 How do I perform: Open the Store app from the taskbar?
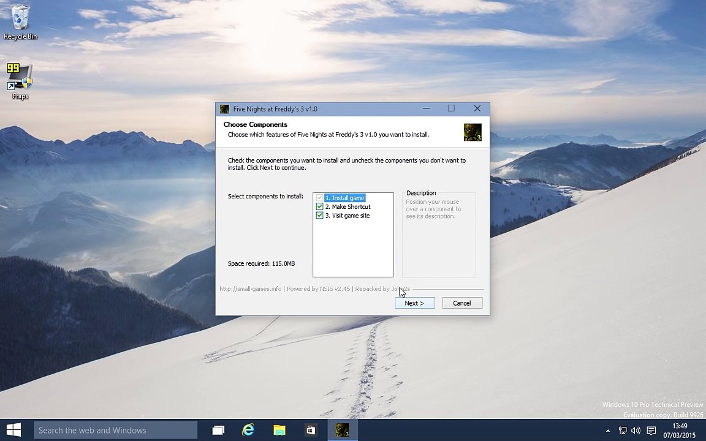(311, 430)
